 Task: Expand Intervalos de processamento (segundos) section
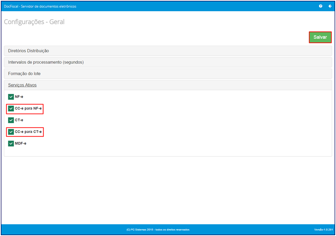pos(168,62)
